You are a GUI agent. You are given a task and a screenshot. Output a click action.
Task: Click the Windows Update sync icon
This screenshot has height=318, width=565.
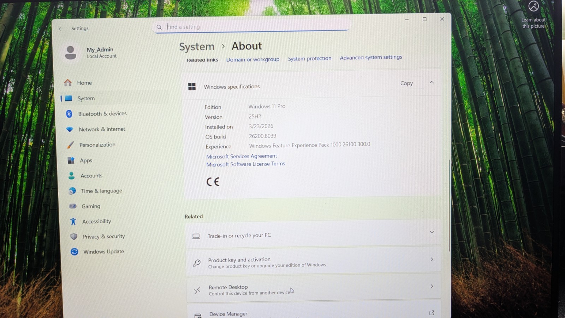75,252
